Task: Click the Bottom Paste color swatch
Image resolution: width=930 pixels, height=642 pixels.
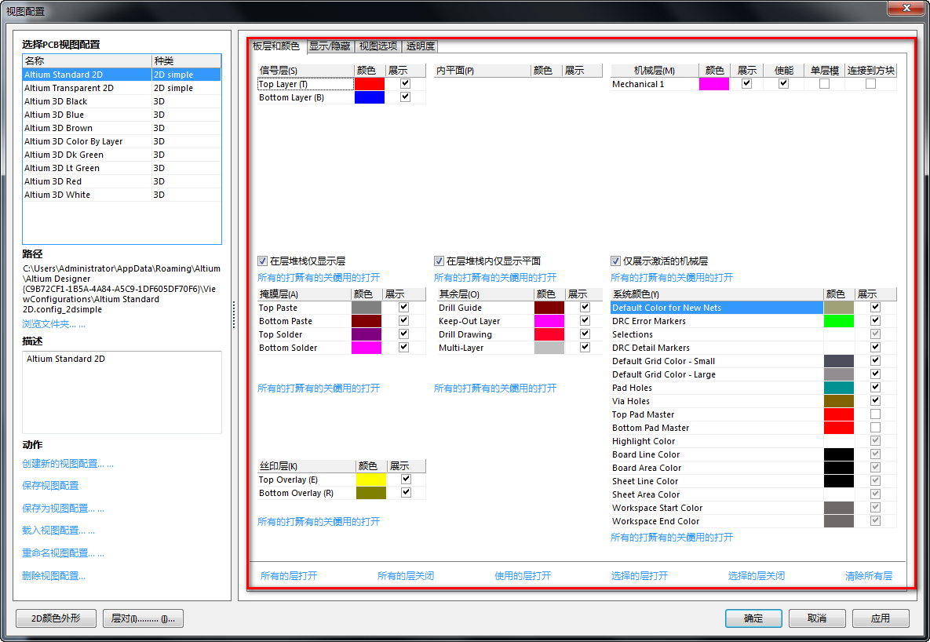Action: pos(367,321)
